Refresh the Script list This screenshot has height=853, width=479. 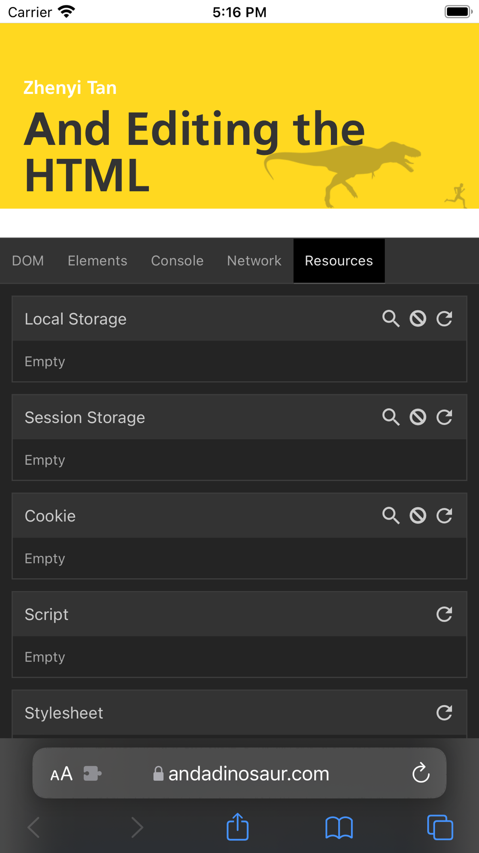coord(445,614)
